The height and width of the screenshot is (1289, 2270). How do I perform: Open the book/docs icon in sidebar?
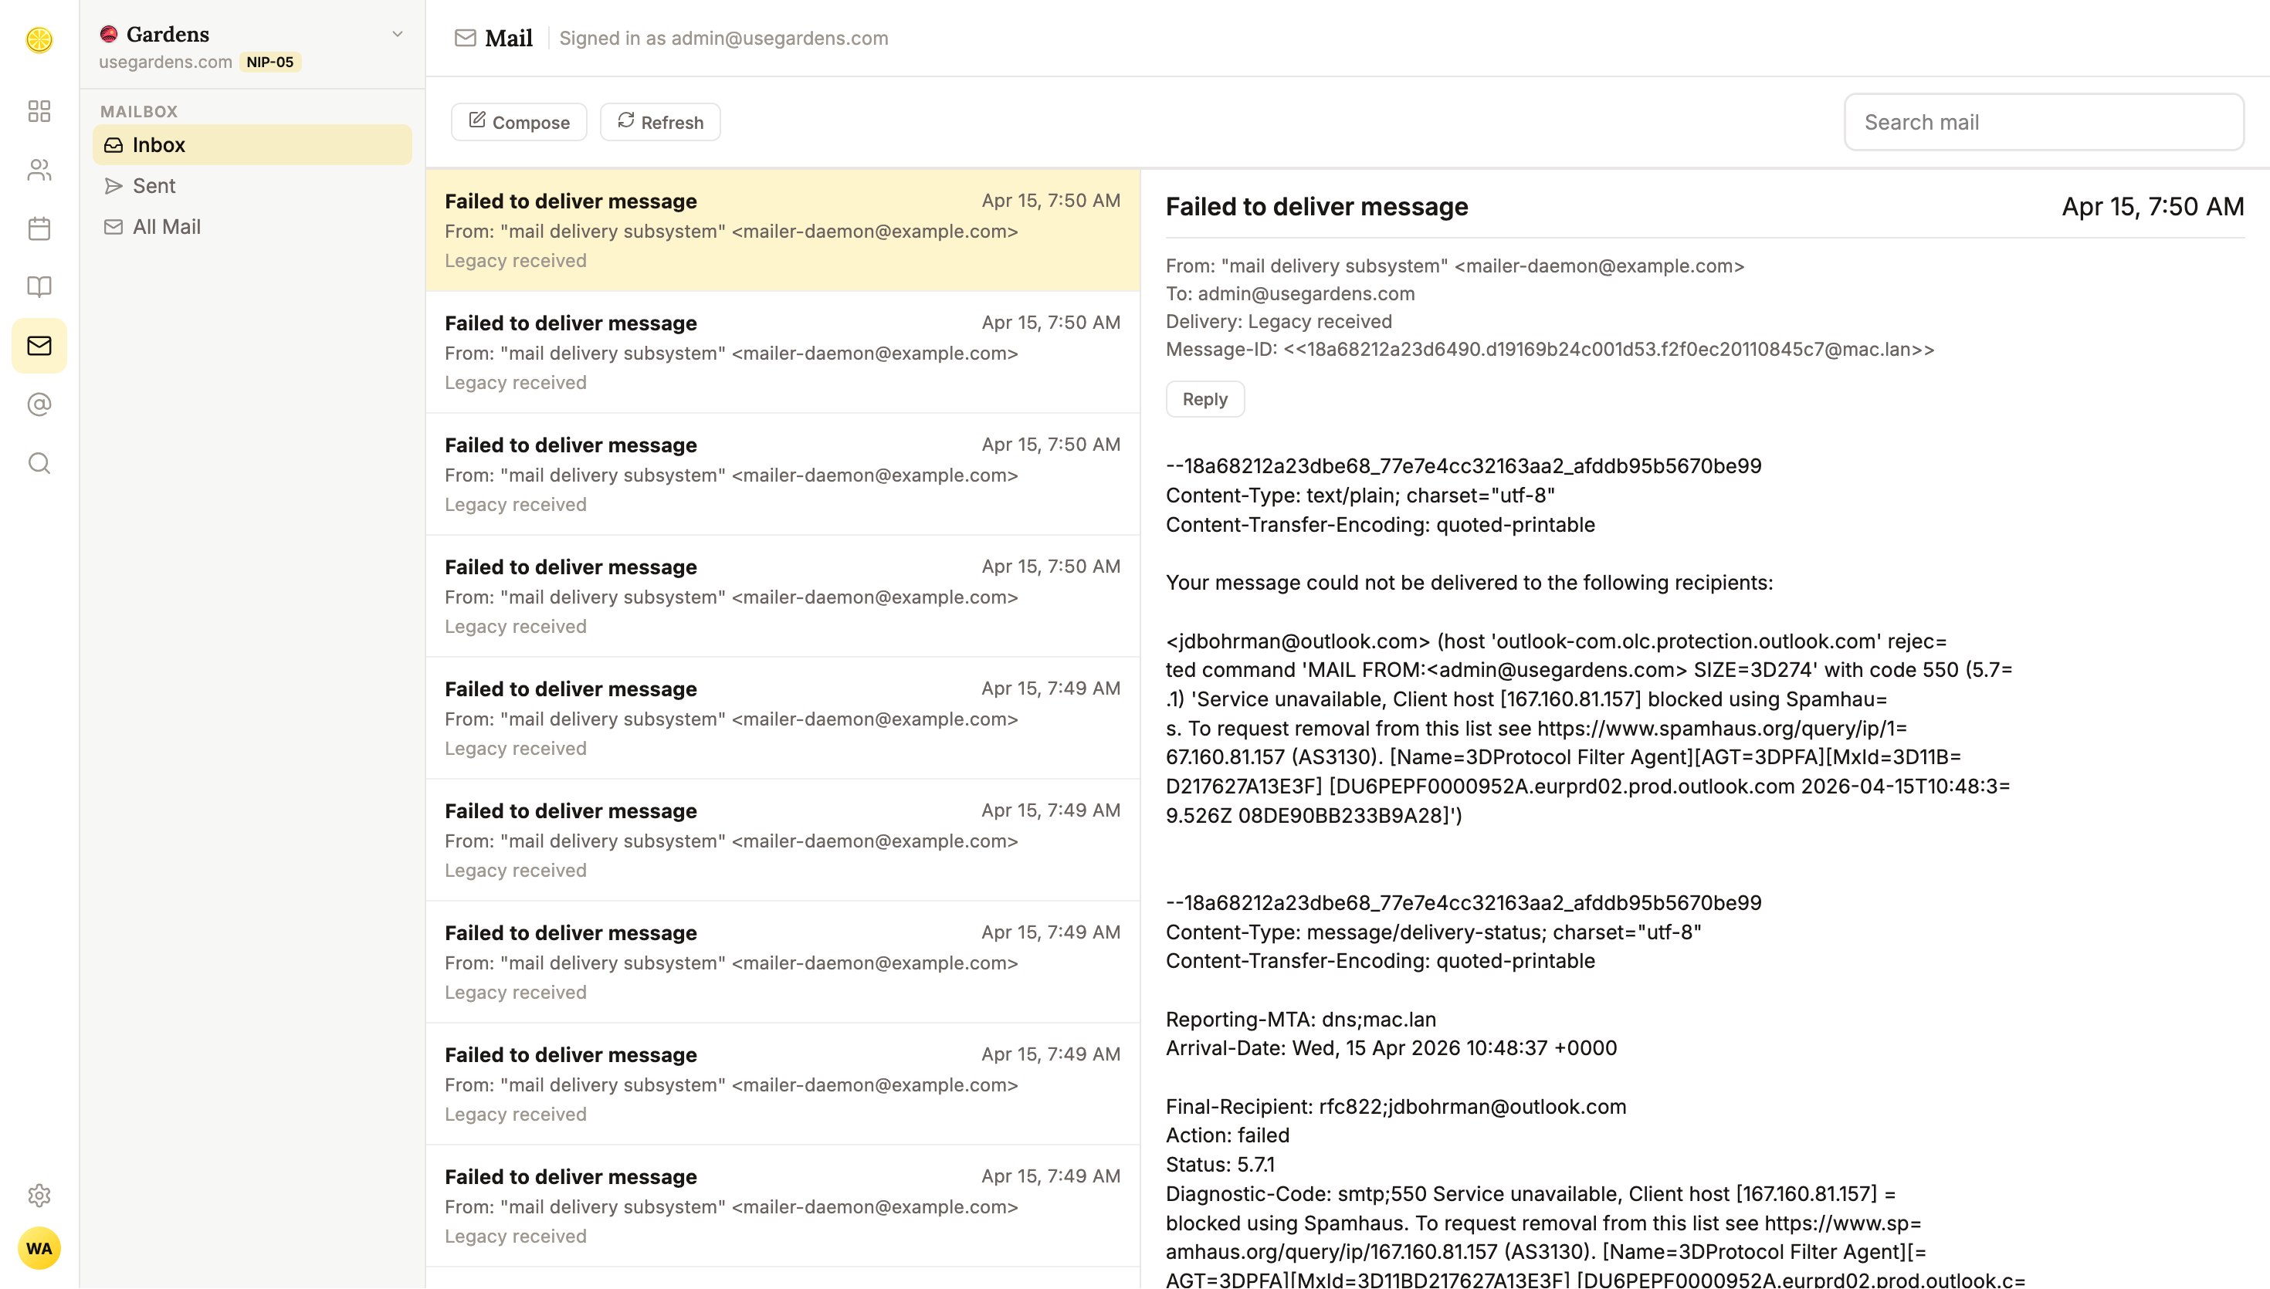coord(39,287)
